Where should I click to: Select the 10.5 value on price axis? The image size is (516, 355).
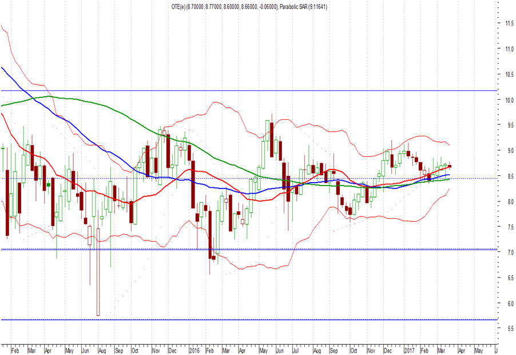click(509, 74)
